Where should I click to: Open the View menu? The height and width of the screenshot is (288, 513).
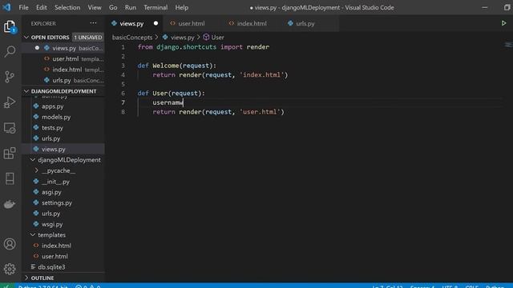95,7
